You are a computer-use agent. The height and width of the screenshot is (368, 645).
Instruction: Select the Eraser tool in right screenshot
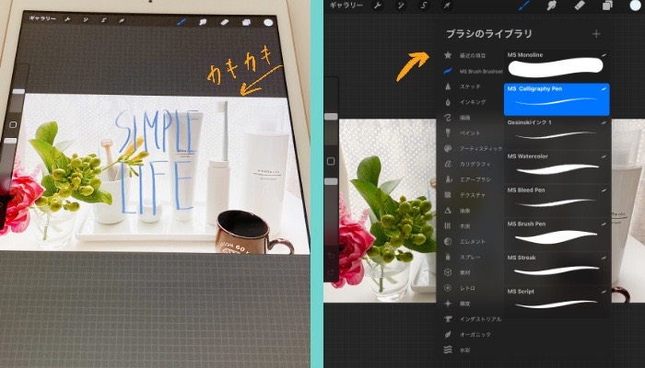580,6
